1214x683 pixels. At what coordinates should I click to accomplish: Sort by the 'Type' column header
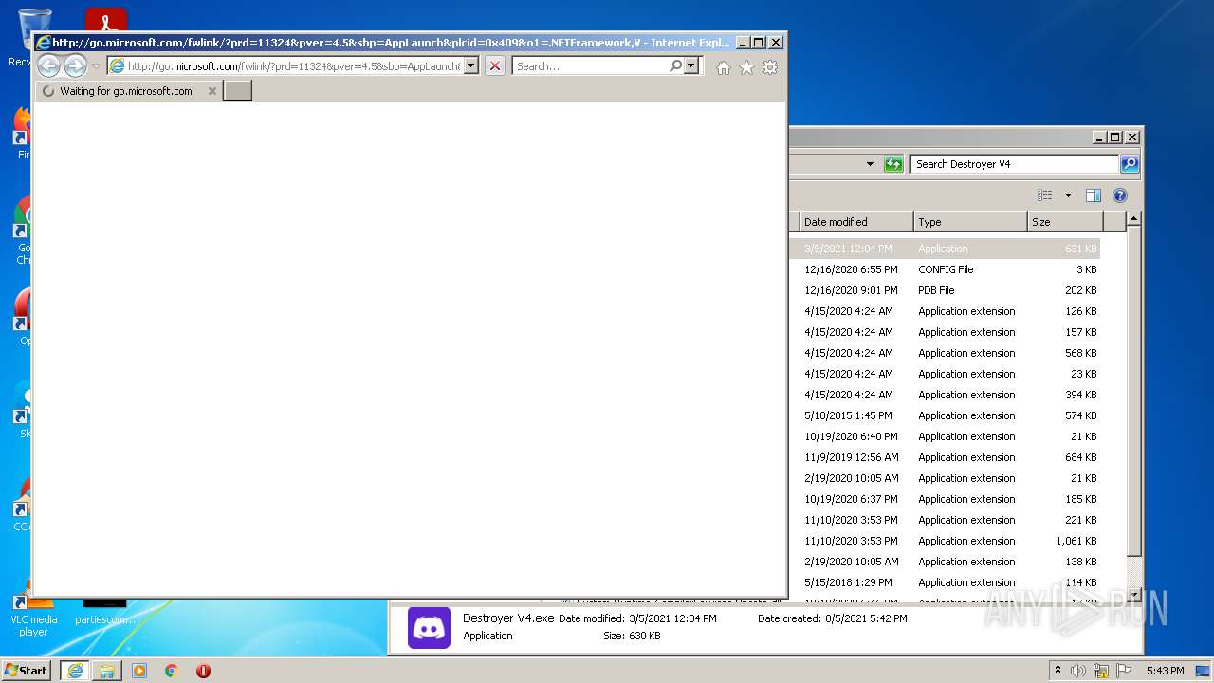[970, 222]
